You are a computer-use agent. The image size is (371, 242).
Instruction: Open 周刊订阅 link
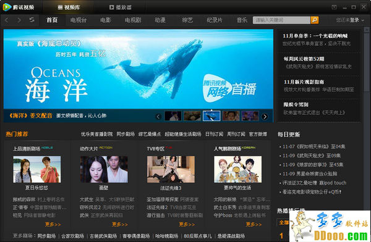tap(236, 134)
